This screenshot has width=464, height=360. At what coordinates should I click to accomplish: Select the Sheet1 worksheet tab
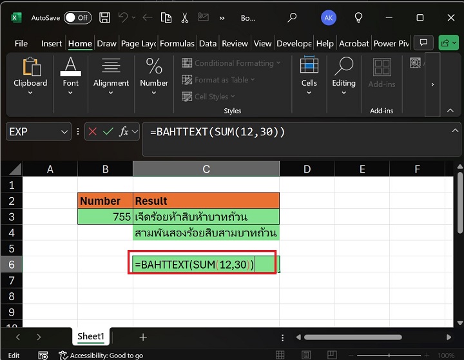(90, 336)
